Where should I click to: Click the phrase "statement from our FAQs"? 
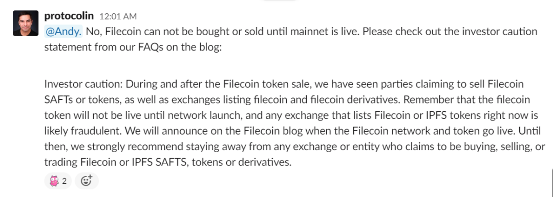click(104, 47)
